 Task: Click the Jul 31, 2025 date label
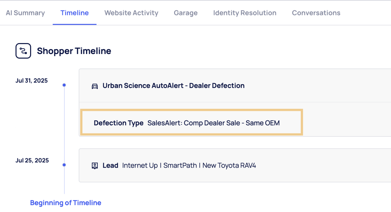[31, 80]
